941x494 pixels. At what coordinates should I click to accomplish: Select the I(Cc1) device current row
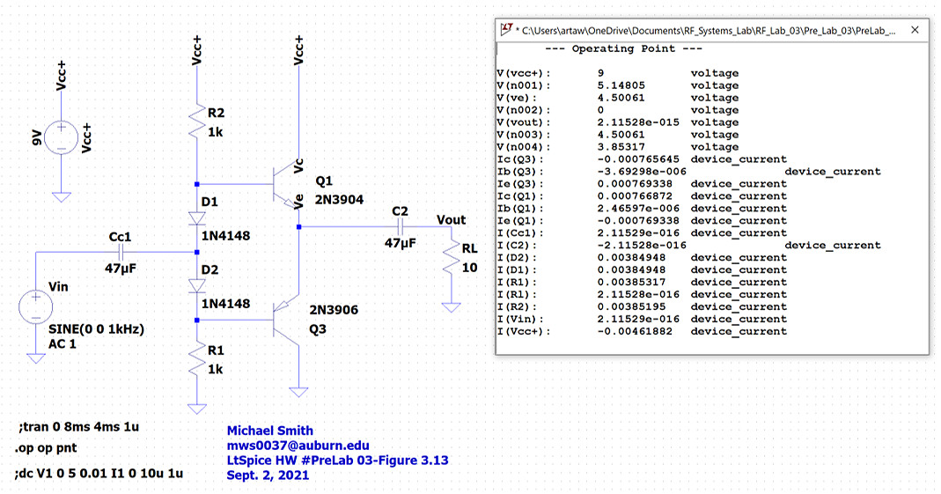coord(642,232)
